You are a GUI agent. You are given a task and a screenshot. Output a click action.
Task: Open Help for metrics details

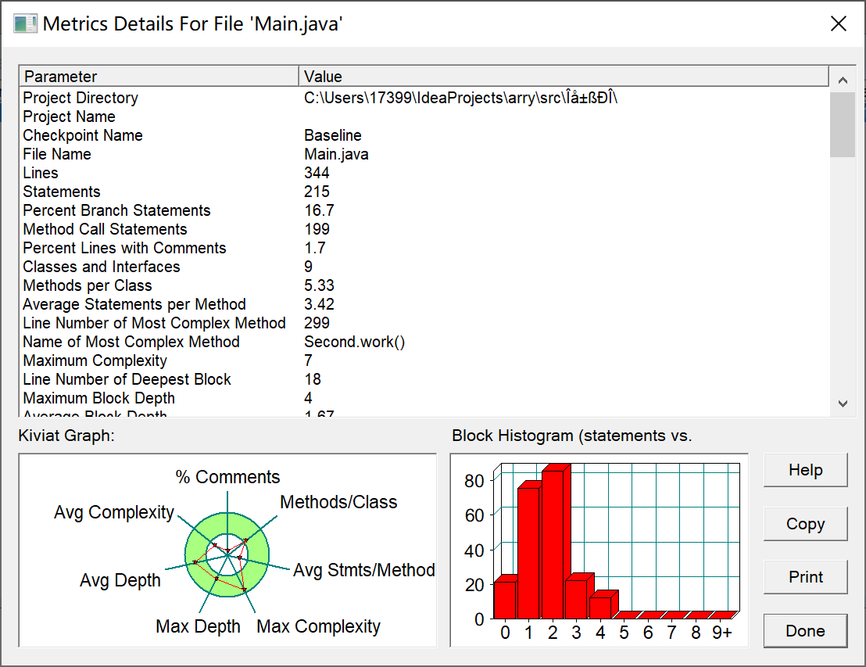pyautogui.click(x=805, y=470)
